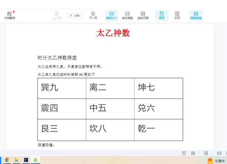The height and width of the screenshot is (164, 227).
Task: Click the title 太乙神数
Action: coord(113,33)
